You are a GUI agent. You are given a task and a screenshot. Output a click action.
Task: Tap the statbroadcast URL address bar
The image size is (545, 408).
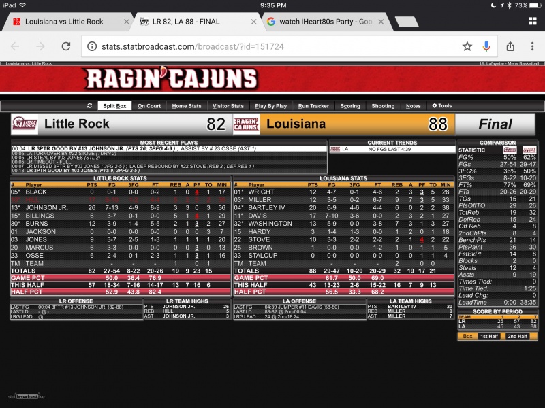coord(272,46)
